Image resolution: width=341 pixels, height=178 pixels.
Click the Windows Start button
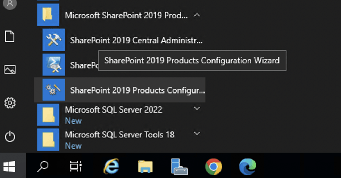9,167
